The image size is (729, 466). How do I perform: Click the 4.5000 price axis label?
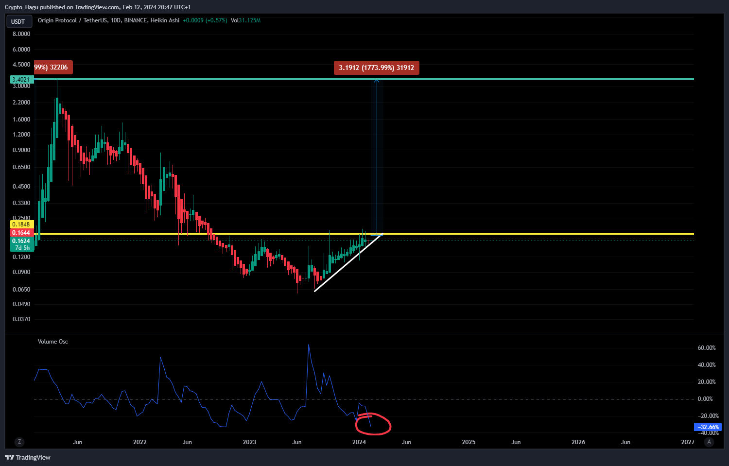point(21,65)
